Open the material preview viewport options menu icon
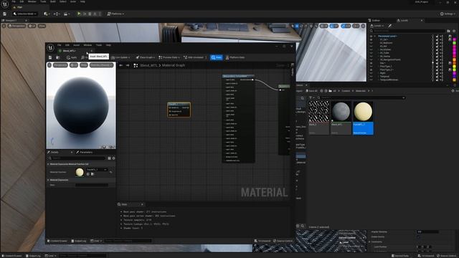This screenshot has width=459, height=258. (x=49, y=65)
